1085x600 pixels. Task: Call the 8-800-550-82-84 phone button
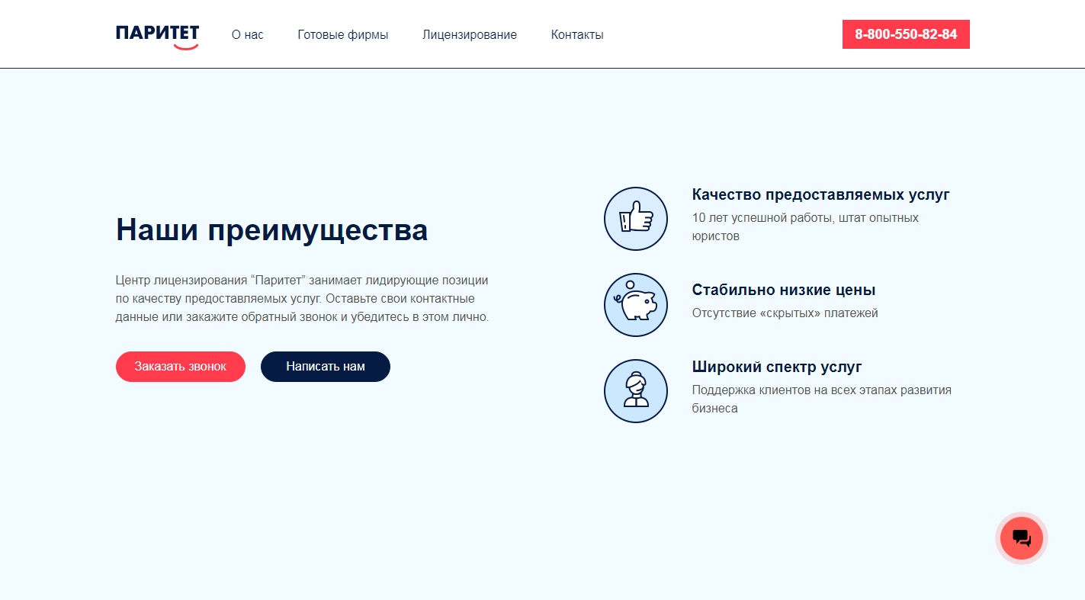pos(906,34)
